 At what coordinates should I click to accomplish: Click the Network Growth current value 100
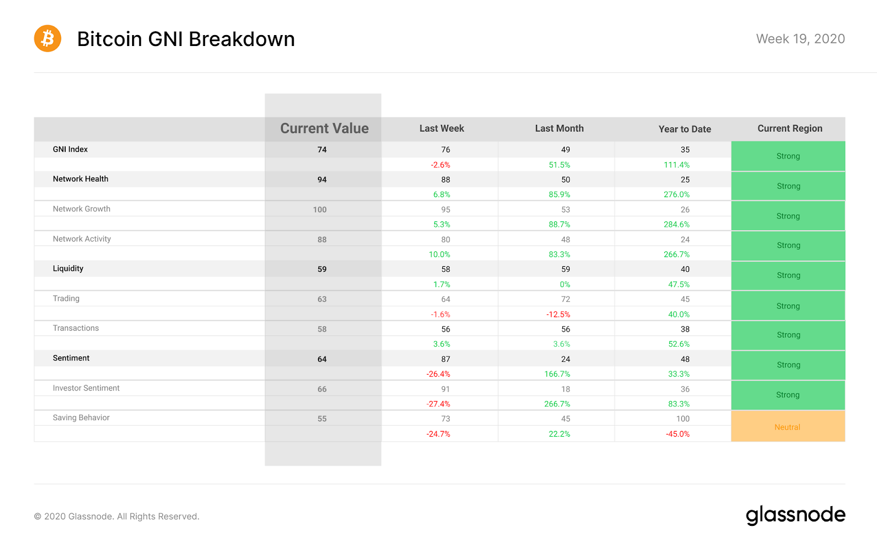pyautogui.click(x=320, y=209)
